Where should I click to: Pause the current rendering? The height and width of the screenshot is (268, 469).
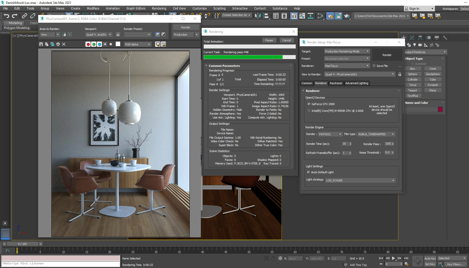[x=269, y=40]
